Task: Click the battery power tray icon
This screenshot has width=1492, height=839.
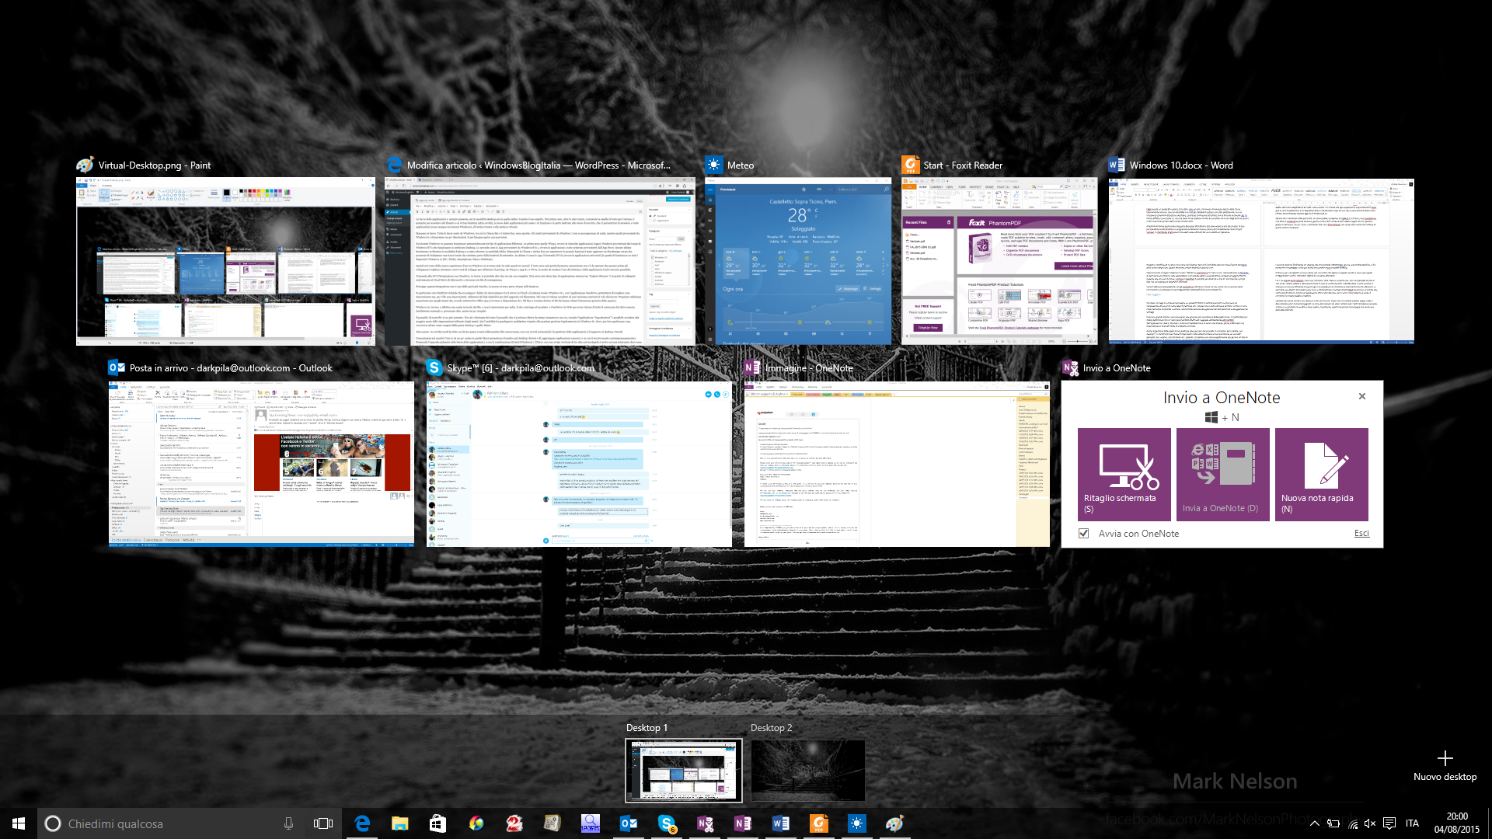Action: tap(1333, 823)
